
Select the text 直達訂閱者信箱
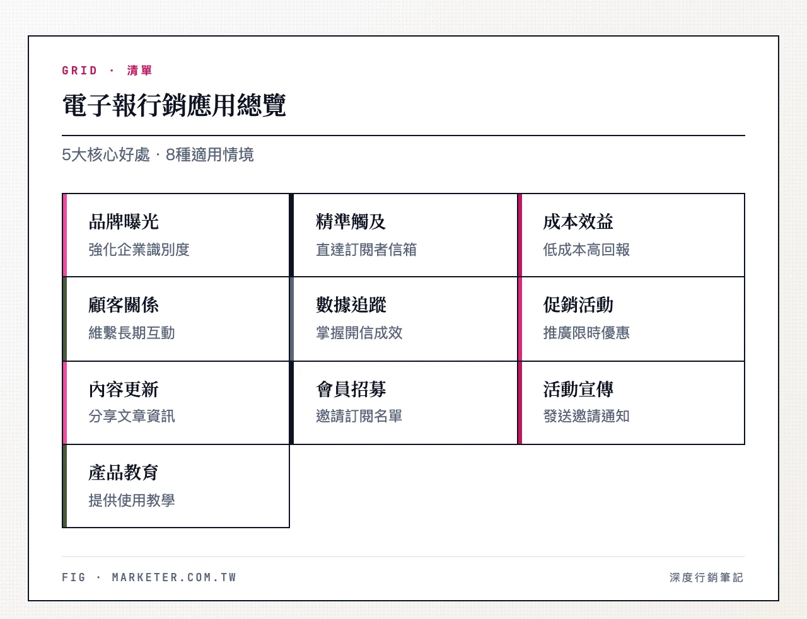pos(366,250)
